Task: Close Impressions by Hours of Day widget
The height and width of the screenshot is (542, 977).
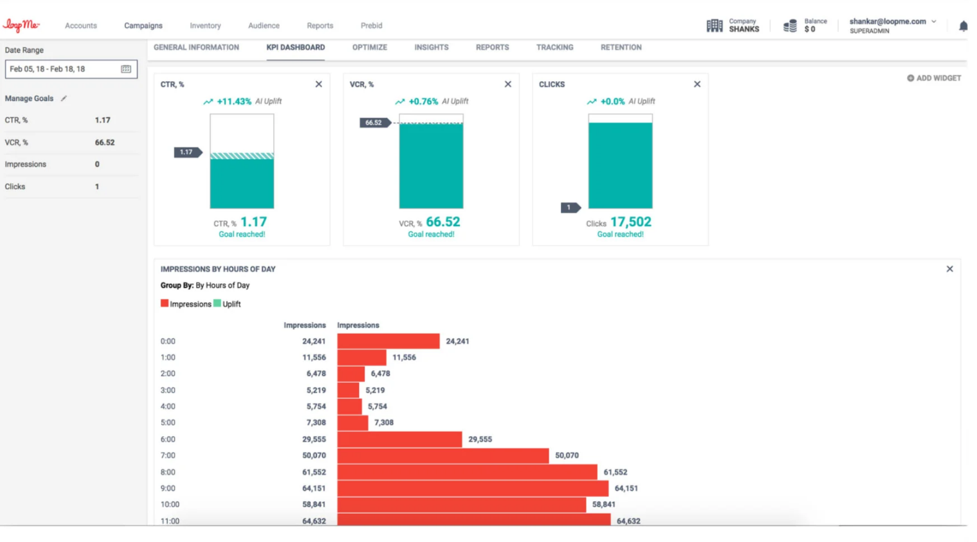Action: (x=949, y=269)
